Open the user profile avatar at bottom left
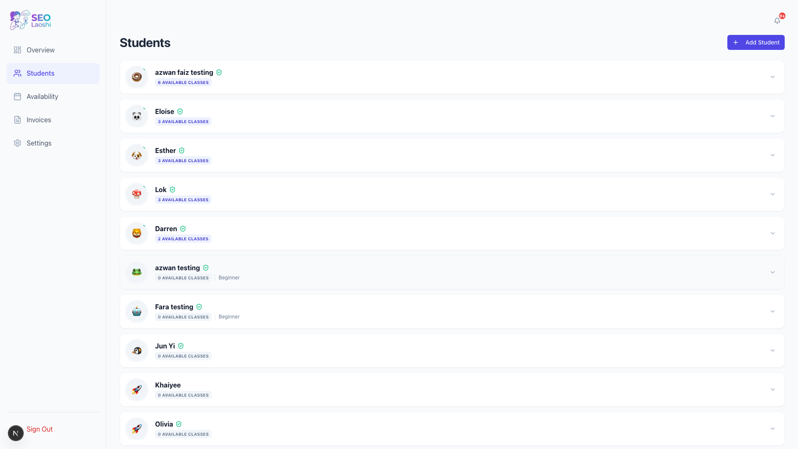The width and height of the screenshot is (798, 449). click(16, 433)
